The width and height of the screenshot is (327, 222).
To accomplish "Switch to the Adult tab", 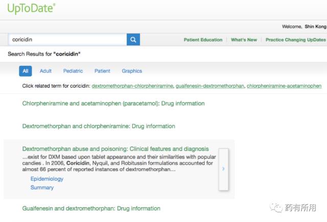I will (x=45, y=71).
